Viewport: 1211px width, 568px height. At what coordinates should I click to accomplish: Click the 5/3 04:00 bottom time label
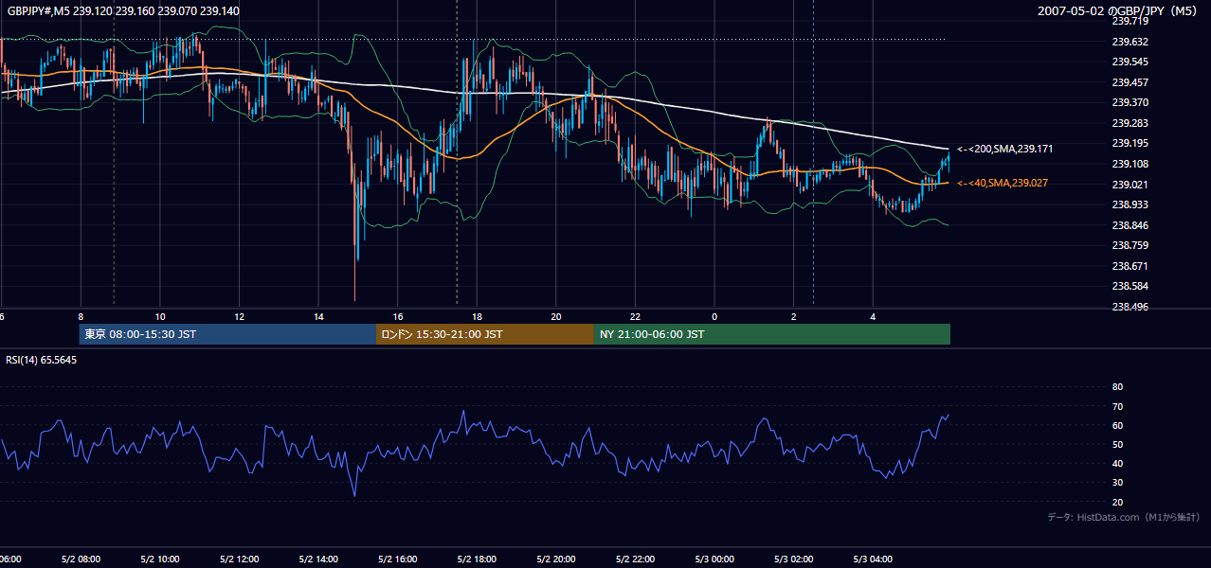[x=874, y=559]
